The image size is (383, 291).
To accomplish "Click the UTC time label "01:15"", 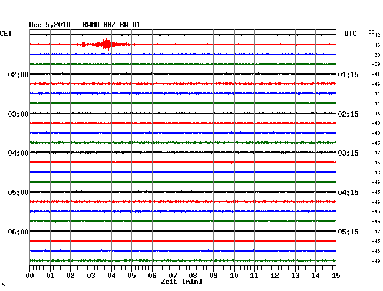I will click(348, 74).
